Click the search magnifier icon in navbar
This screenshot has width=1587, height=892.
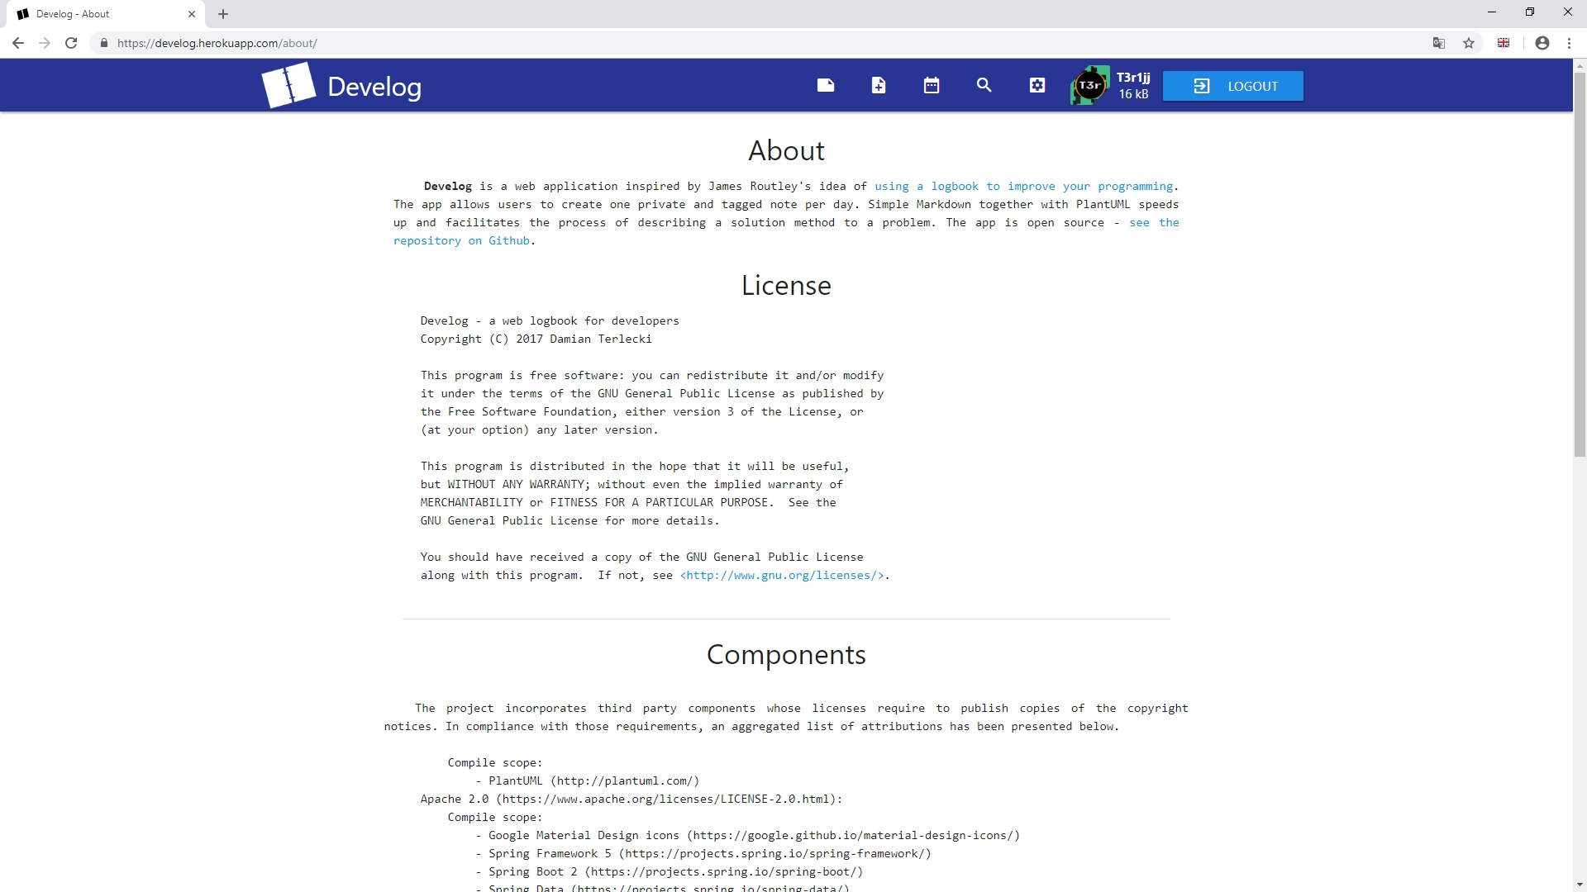[984, 85]
